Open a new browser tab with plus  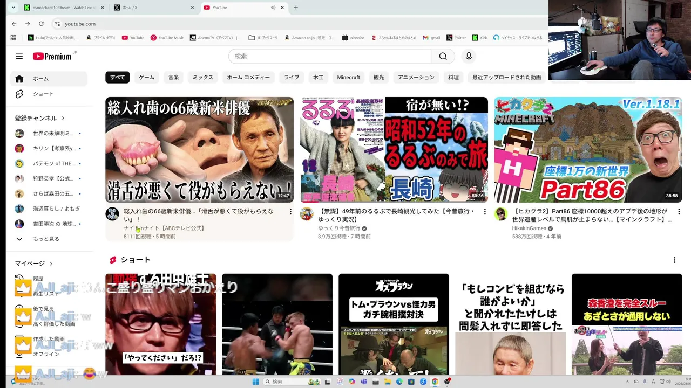(295, 8)
